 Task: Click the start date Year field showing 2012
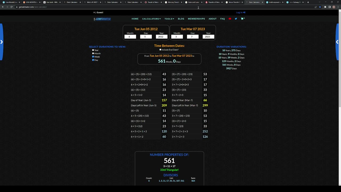pyautogui.click(x=162, y=37)
